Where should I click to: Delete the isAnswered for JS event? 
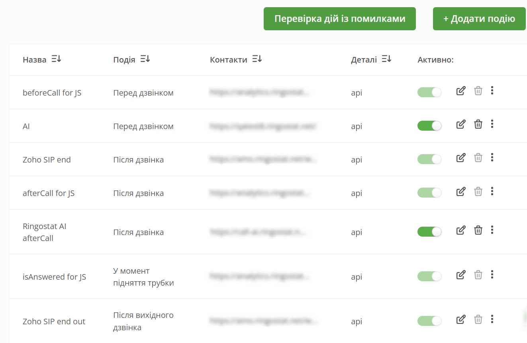click(478, 274)
